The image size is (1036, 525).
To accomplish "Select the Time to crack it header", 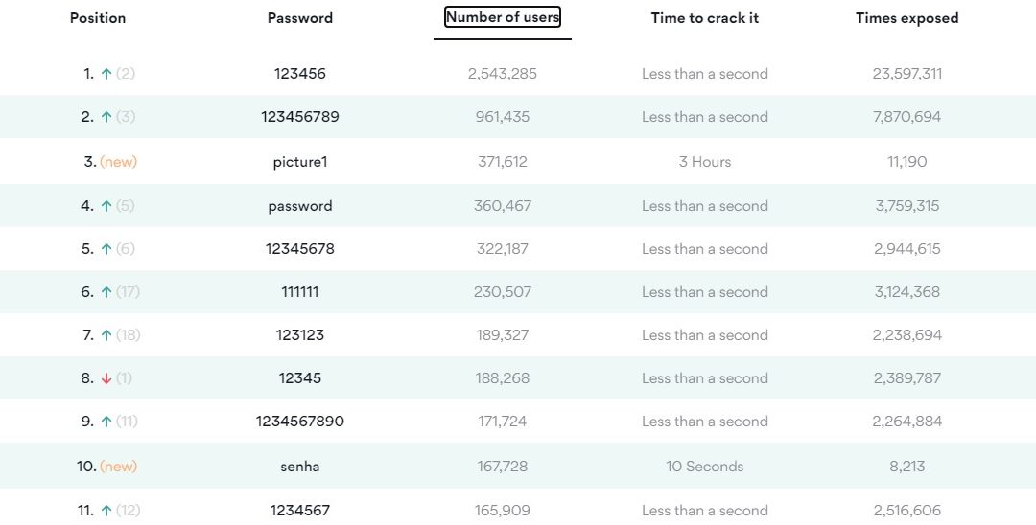I will click(x=705, y=18).
